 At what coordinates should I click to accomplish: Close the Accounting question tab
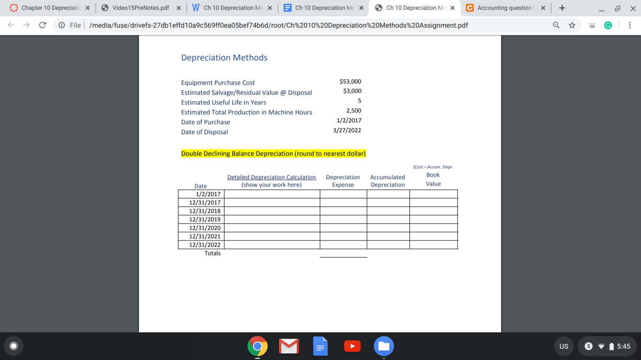[x=543, y=8]
